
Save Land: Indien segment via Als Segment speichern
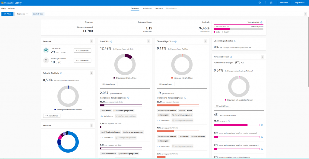click(126, 116)
